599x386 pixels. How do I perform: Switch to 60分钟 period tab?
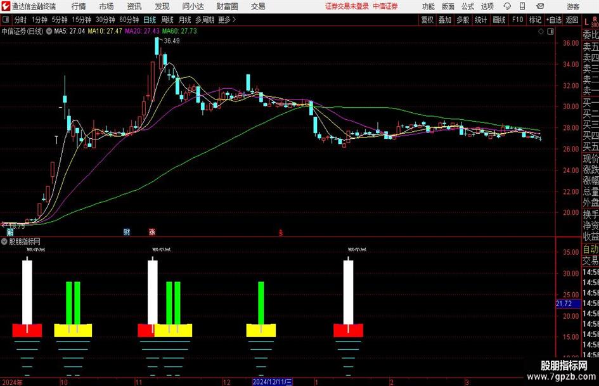[129, 20]
